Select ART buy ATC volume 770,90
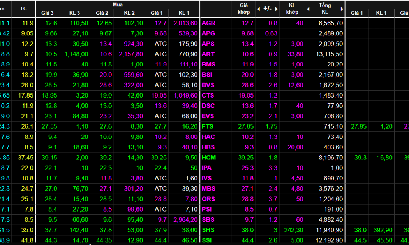The width and height of the screenshot is (409, 245). pyautogui.click(x=188, y=54)
